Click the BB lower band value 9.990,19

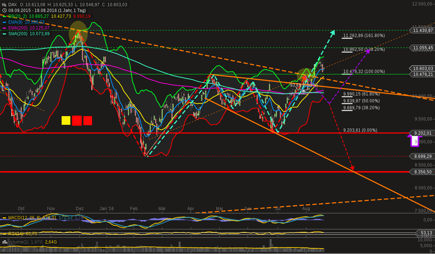click(82, 16)
